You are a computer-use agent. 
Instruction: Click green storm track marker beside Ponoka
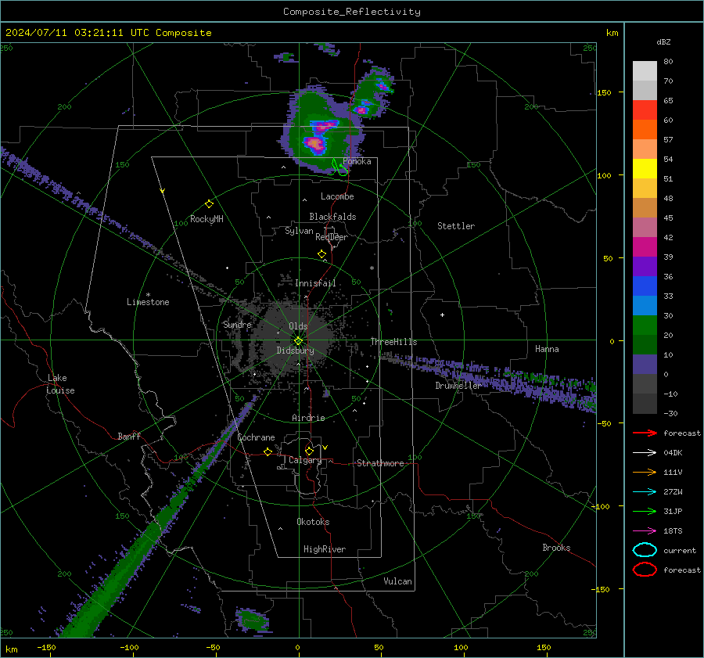click(x=339, y=167)
